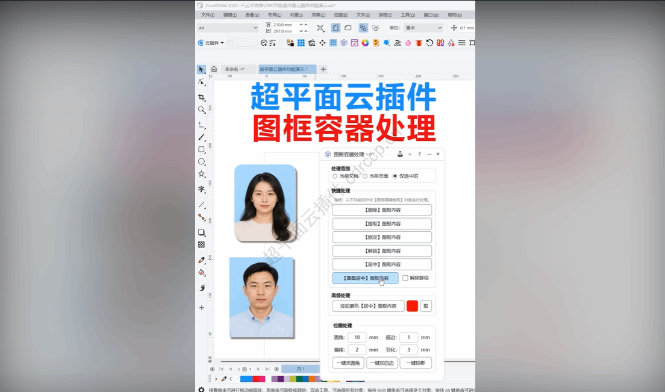Select the Text tool
Viewport: 665px width, 392px height.
pyautogui.click(x=201, y=190)
